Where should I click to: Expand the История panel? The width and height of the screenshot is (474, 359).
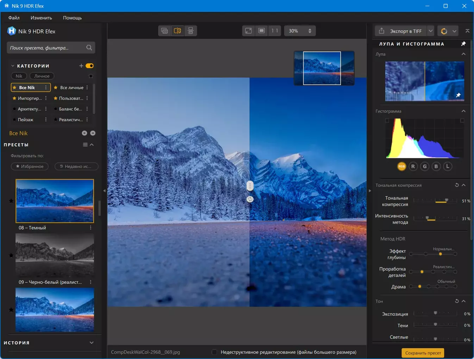click(x=92, y=343)
